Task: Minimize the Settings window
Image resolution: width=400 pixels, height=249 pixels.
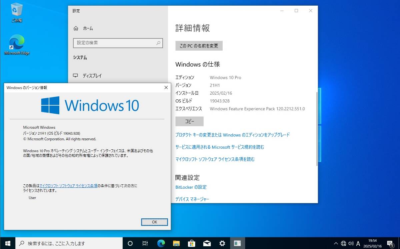Action: [282, 11]
